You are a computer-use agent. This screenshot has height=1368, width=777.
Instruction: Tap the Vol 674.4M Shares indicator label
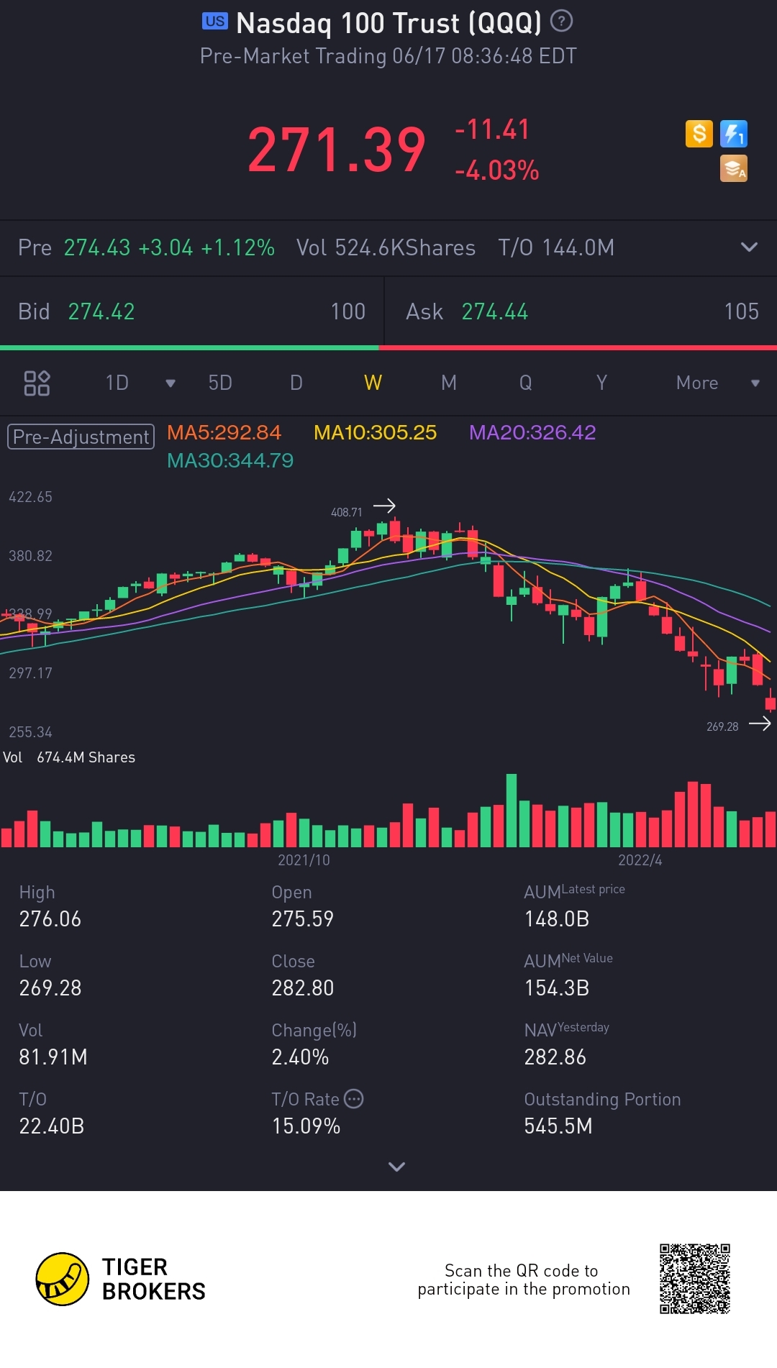point(69,757)
